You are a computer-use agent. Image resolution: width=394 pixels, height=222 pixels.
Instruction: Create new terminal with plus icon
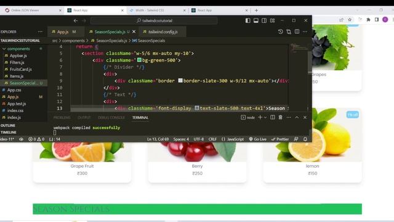click(x=260, y=117)
